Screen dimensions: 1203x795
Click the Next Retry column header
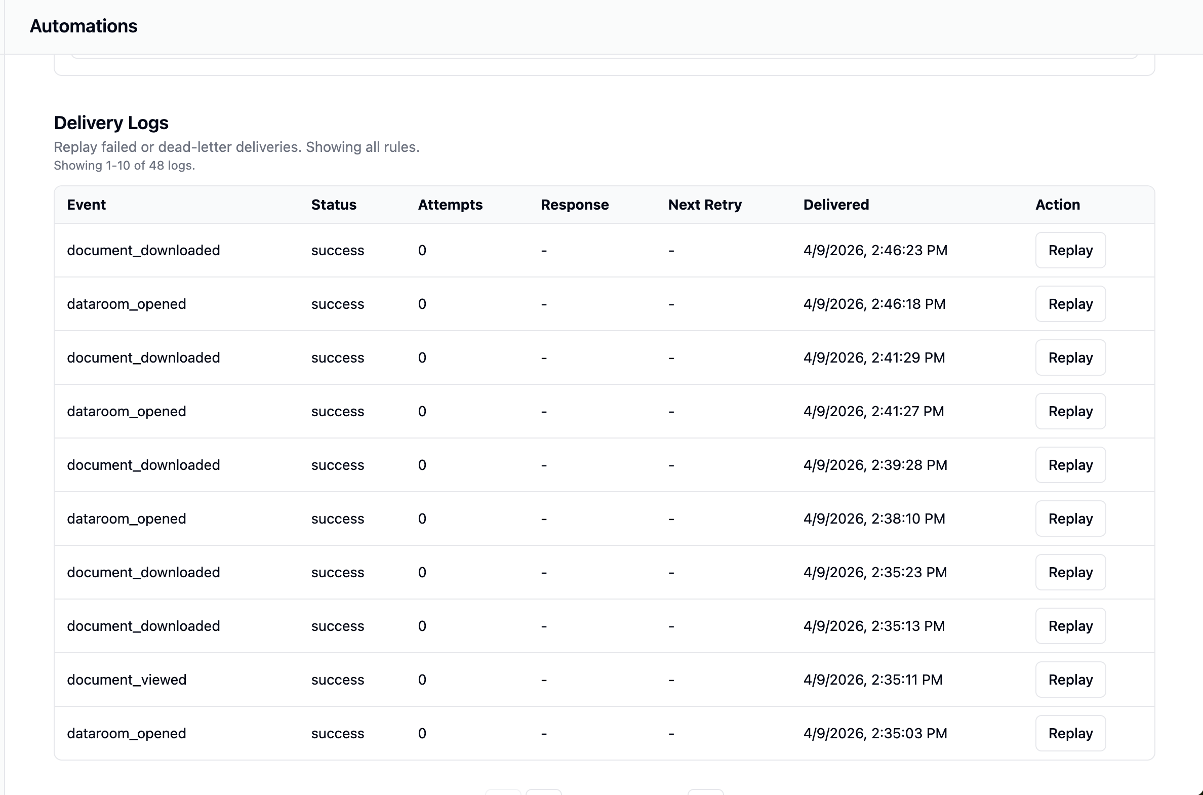pos(705,205)
